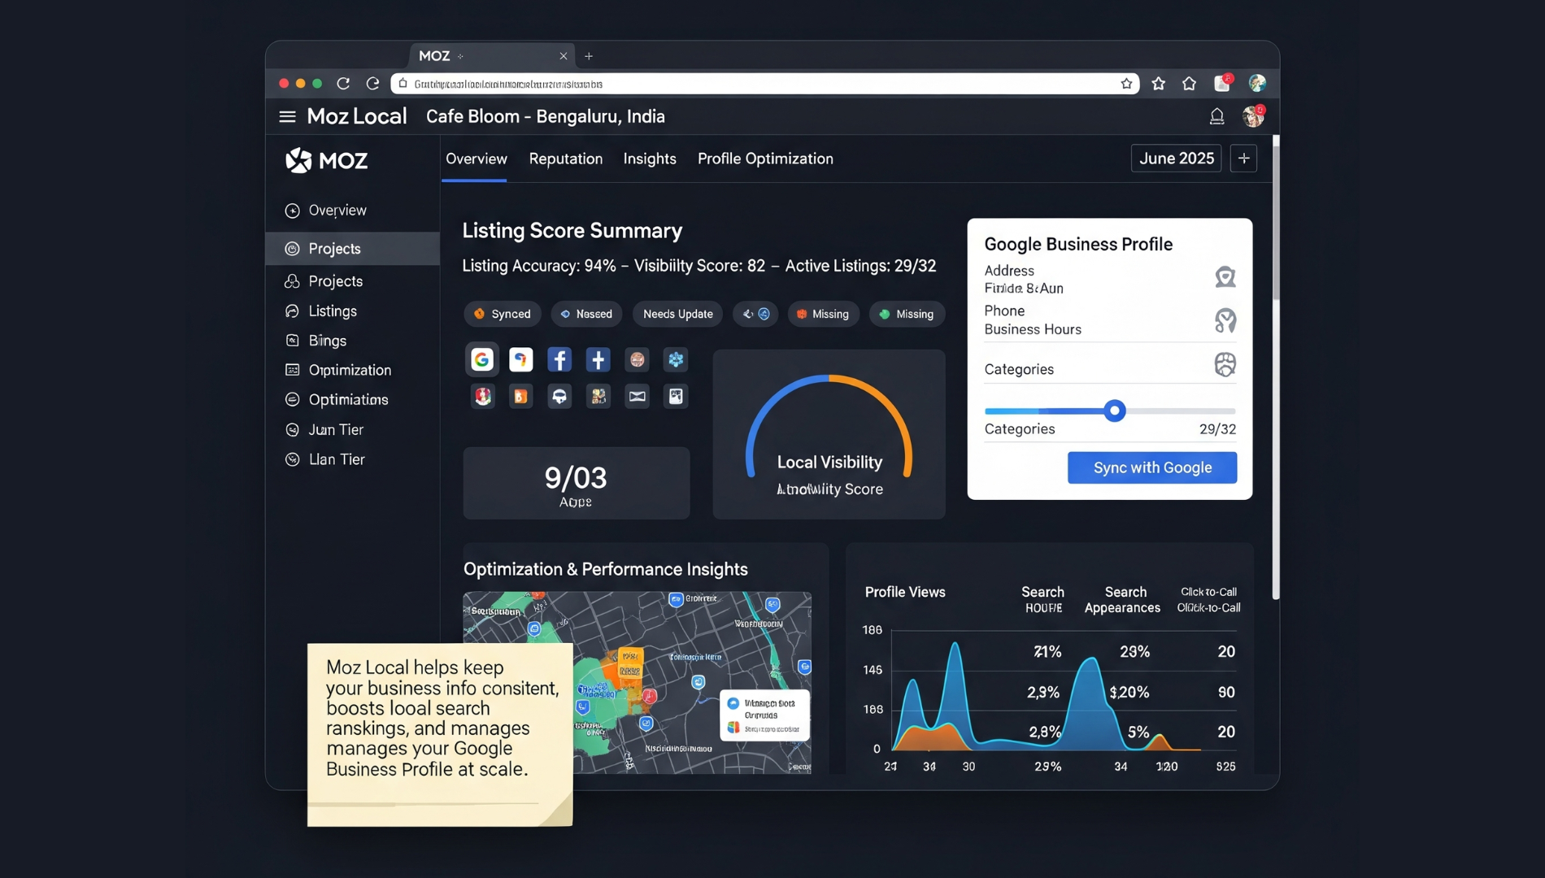This screenshot has height=878, width=1545.
Task: Reload the page with the first browser reload arrow
Action: pyautogui.click(x=343, y=84)
